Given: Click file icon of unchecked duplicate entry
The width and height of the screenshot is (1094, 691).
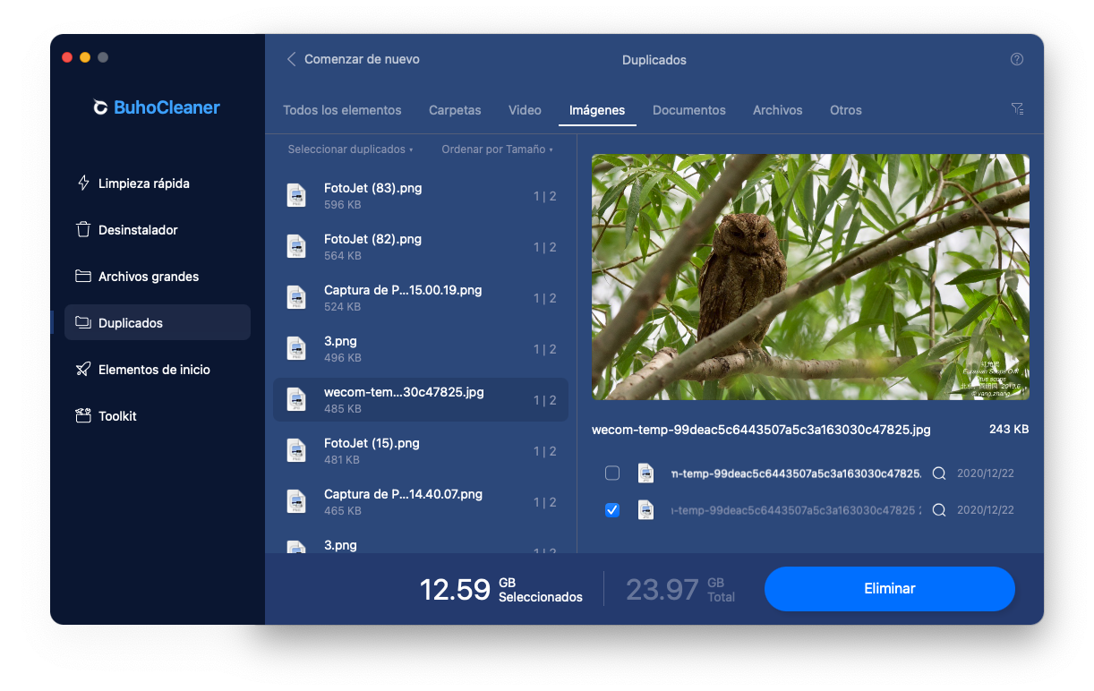Looking at the screenshot, I should (x=645, y=473).
